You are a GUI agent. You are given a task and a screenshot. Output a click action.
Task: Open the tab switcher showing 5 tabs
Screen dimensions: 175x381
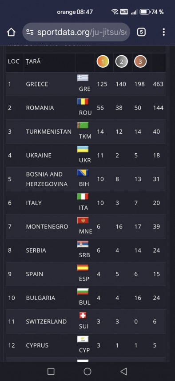point(141,32)
